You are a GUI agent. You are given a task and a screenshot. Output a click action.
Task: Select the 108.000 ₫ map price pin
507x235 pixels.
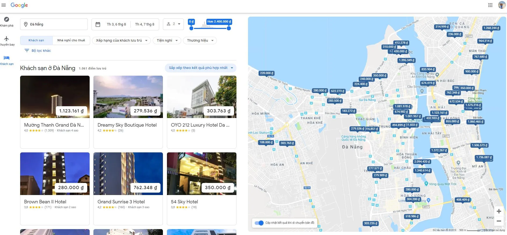(266, 142)
